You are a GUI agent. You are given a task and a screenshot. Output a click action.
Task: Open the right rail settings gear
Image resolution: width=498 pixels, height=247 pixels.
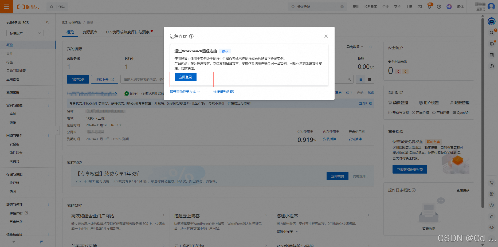pyautogui.click(x=492, y=205)
